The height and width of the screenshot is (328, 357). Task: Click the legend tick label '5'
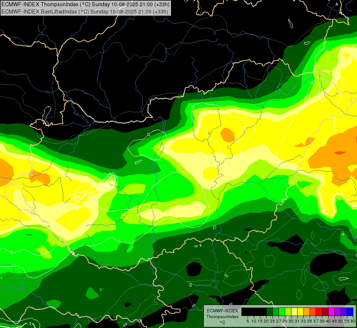(248, 321)
